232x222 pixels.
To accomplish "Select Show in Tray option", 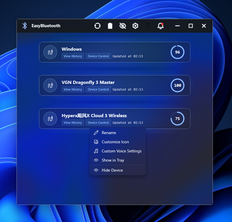I will [118, 160].
